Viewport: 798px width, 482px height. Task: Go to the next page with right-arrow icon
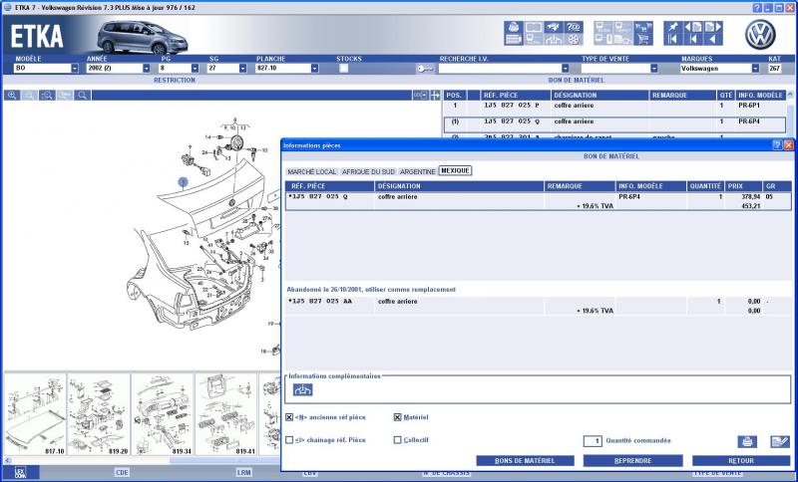coord(713,28)
